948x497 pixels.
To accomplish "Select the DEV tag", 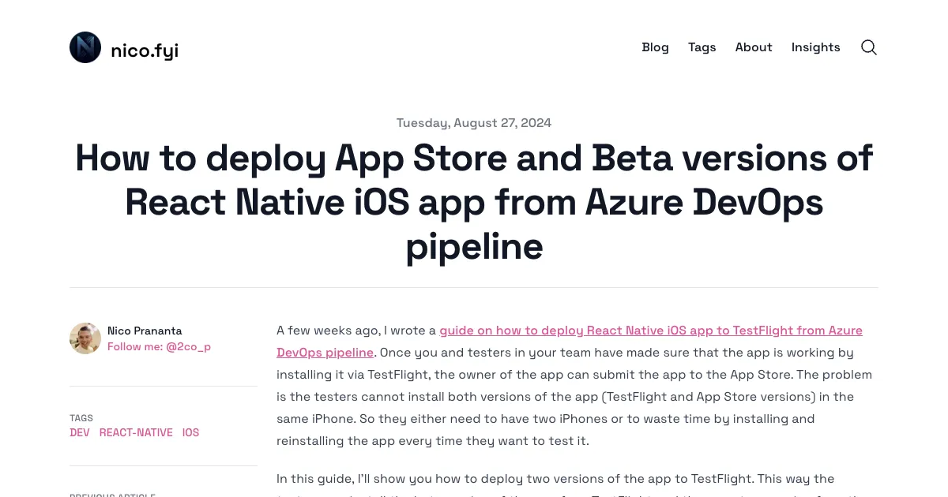I will pos(80,432).
